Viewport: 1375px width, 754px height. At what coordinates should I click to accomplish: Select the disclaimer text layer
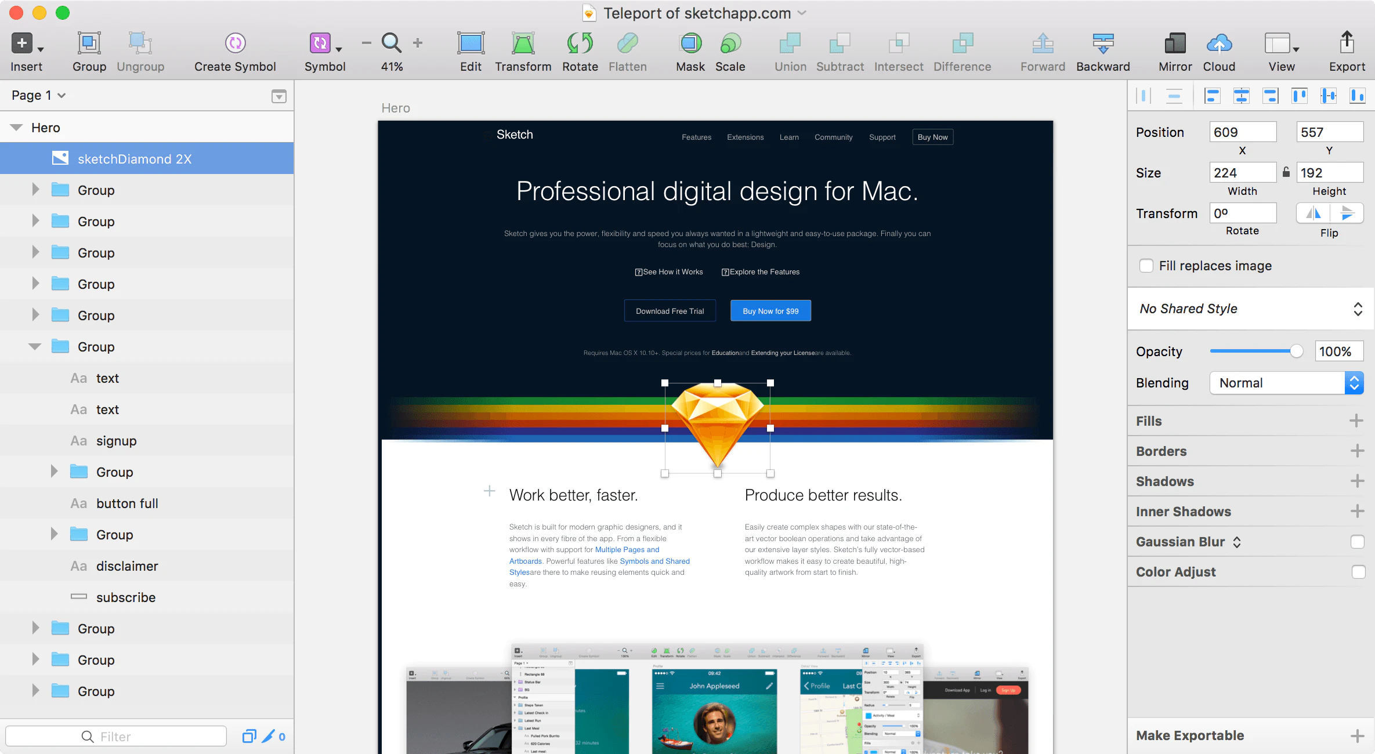[127, 566]
